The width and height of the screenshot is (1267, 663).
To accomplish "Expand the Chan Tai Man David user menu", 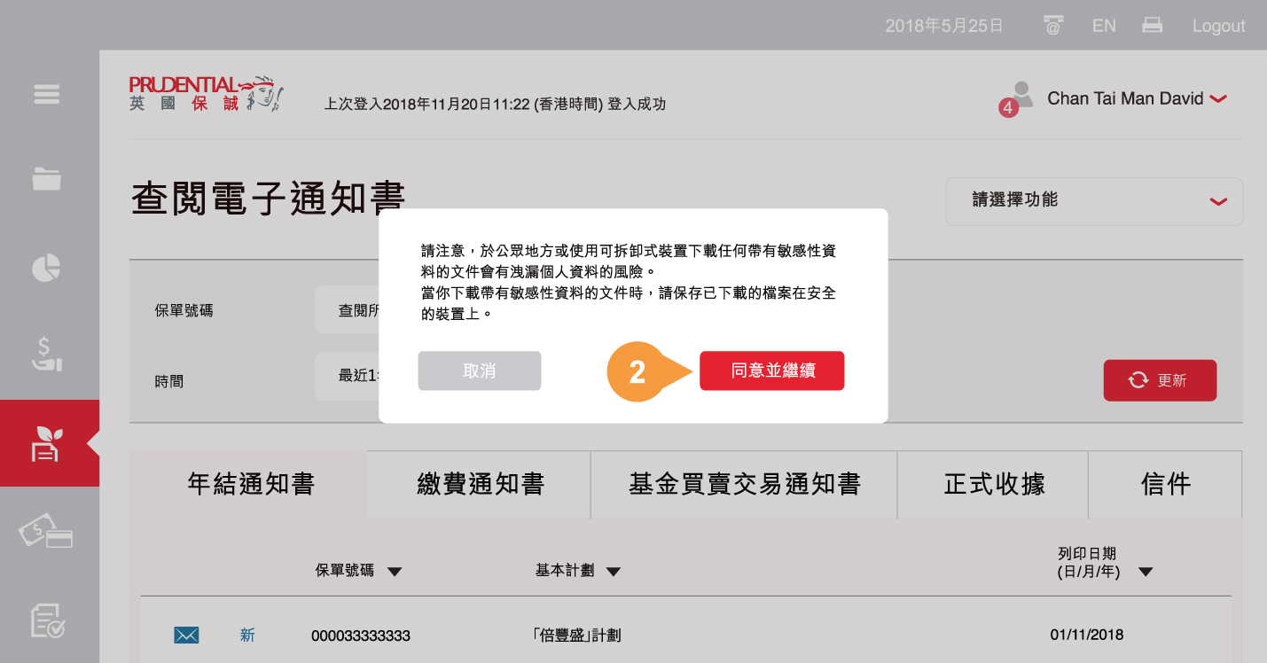I will (1217, 99).
